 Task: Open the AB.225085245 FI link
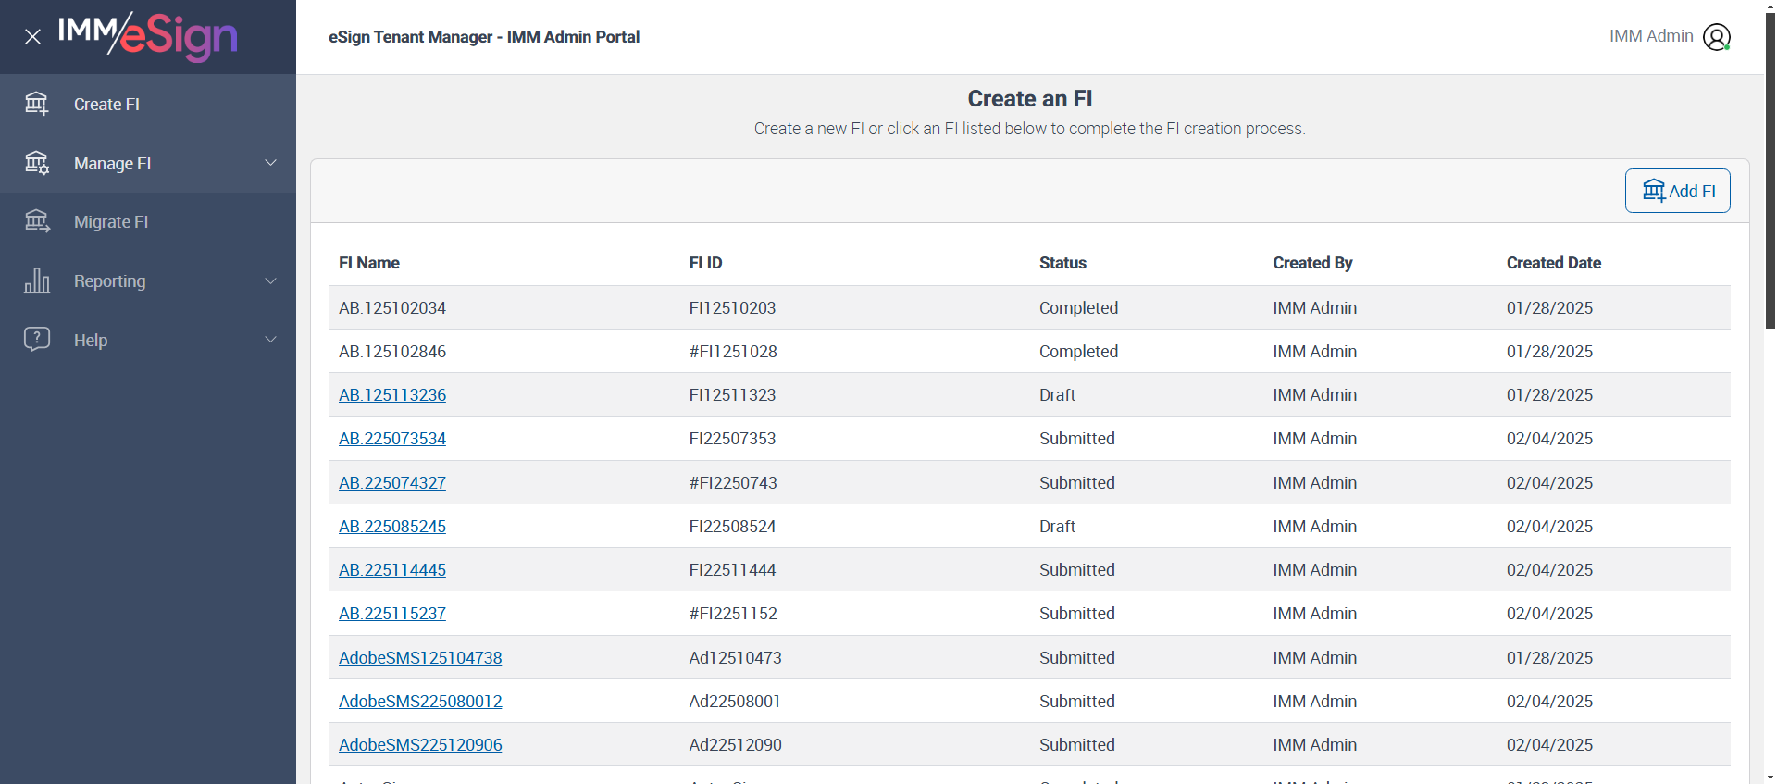pos(392,527)
